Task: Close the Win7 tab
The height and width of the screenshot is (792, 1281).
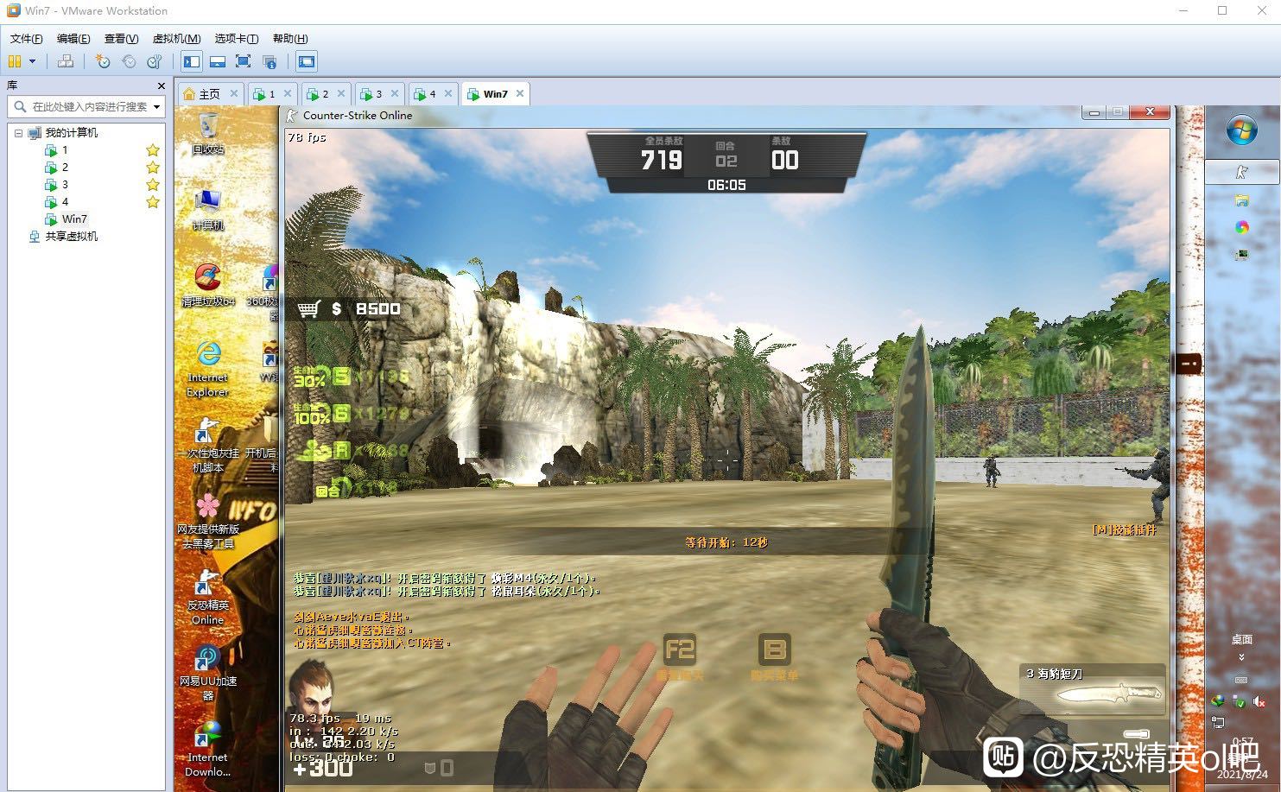Action: coord(520,93)
